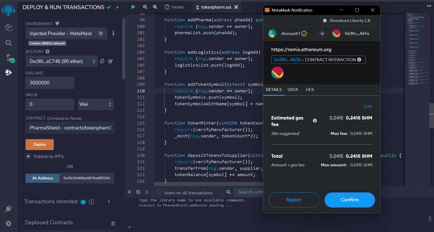Open the DATA tab in MetaMask
The image size is (434, 232).
pyautogui.click(x=293, y=90)
